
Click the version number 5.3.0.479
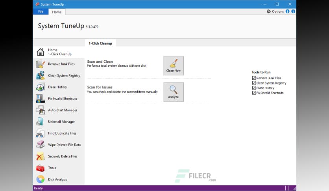pyautogui.click(x=92, y=27)
